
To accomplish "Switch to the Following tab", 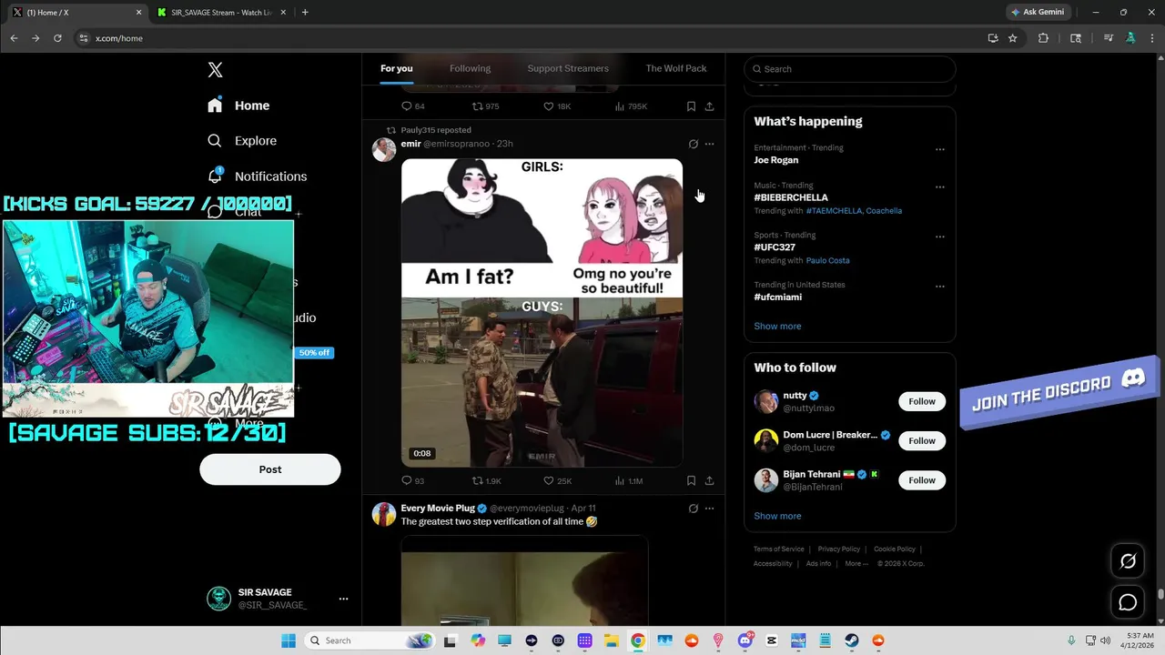I will pos(470,68).
